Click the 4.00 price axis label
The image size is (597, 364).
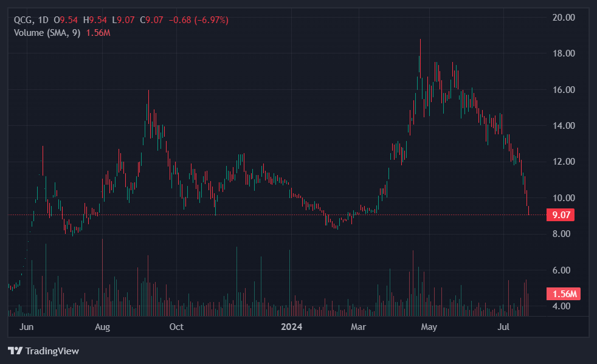(x=562, y=306)
